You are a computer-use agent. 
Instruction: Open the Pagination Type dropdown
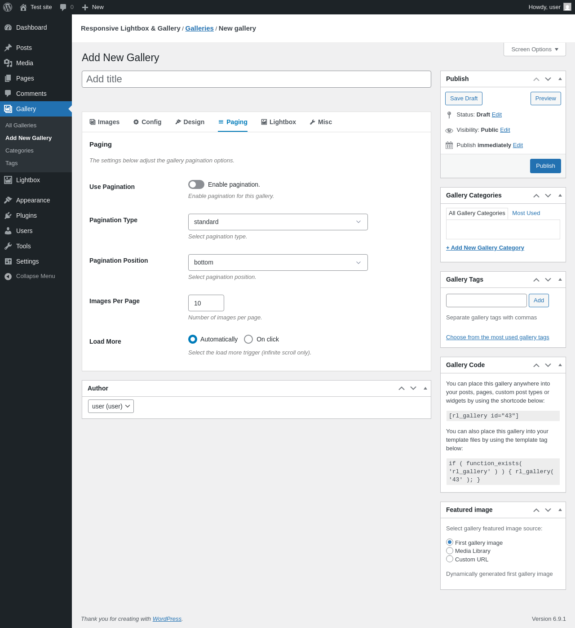(x=278, y=222)
